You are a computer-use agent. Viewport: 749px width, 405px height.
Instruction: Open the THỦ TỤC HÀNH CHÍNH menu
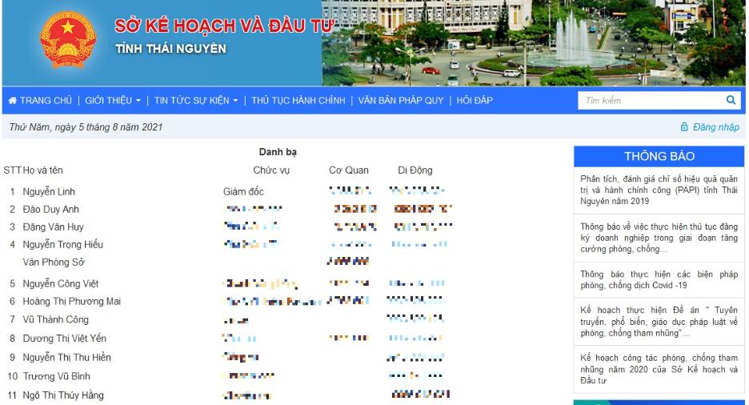point(298,101)
